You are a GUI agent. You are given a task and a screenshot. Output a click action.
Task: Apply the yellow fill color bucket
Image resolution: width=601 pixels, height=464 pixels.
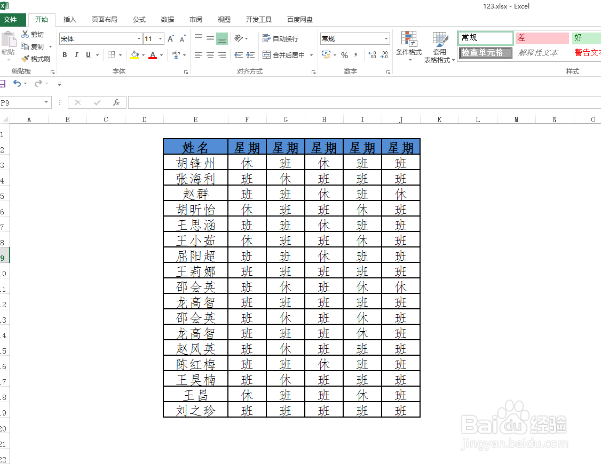tap(135, 55)
